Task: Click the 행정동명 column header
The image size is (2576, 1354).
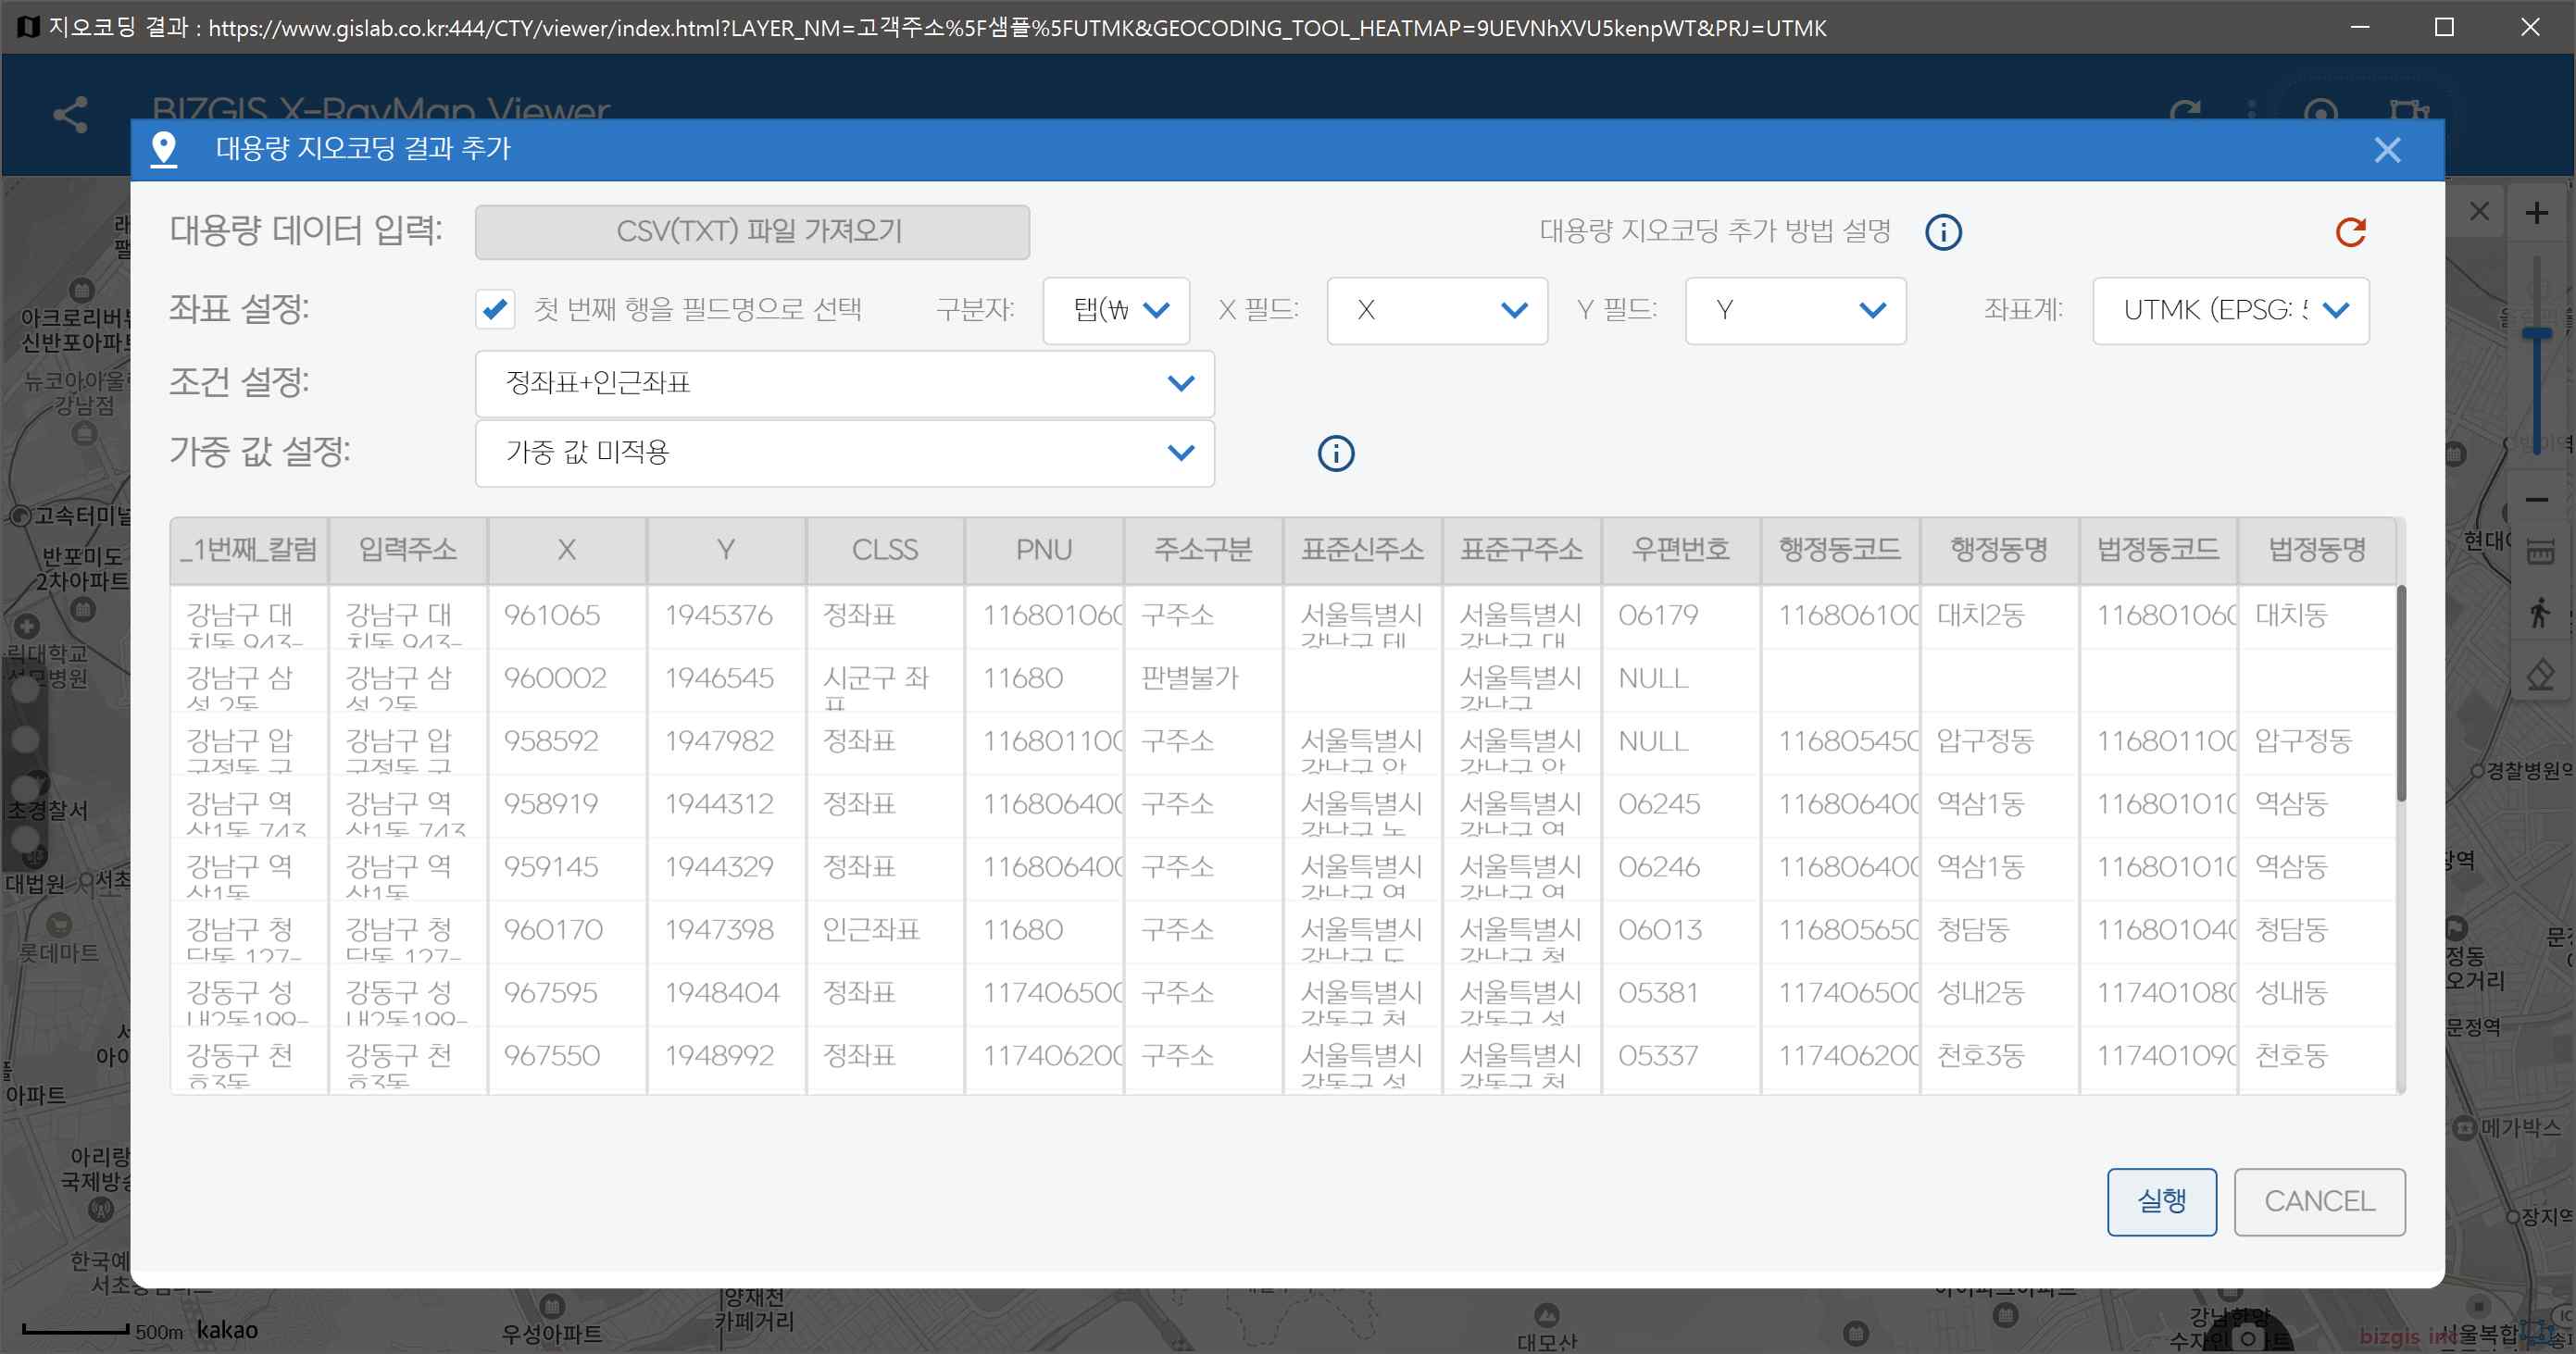Action: [1999, 550]
